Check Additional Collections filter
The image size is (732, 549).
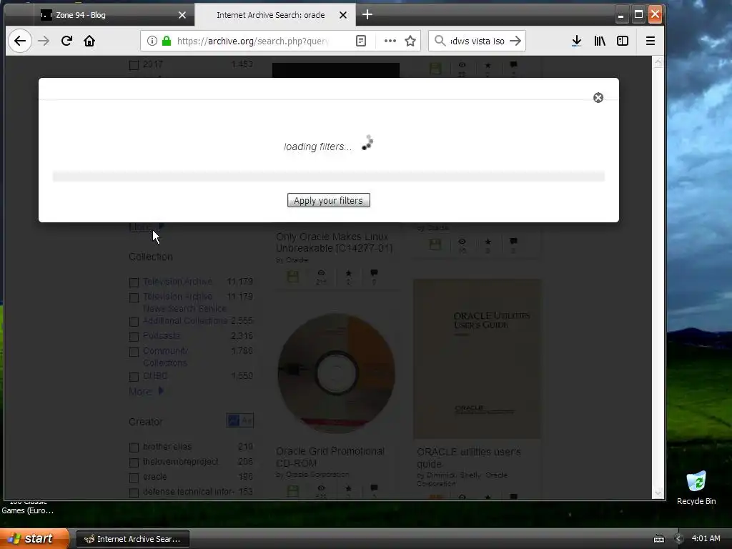tap(134, 322)
